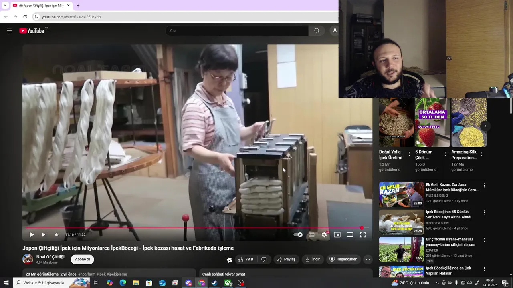This screenshot has width=513, height=288.
Task: Click #noalfarm hashtag in the description
Action: (87, 274)
